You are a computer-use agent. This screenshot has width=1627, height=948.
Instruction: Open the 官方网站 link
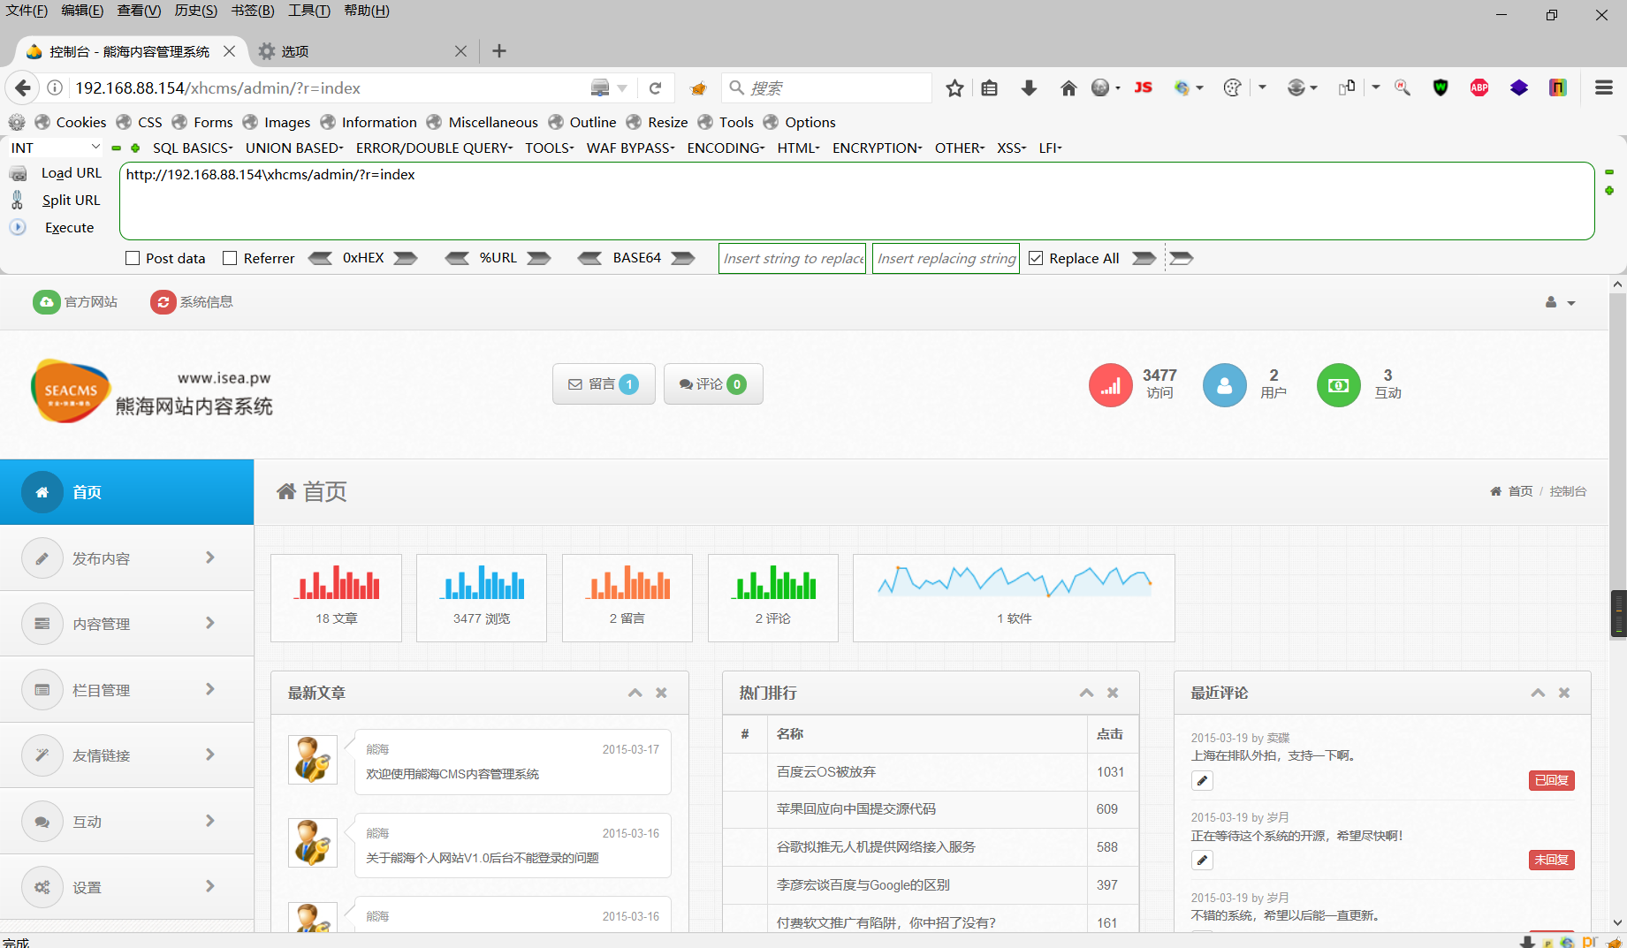click(x=75, y=302)
